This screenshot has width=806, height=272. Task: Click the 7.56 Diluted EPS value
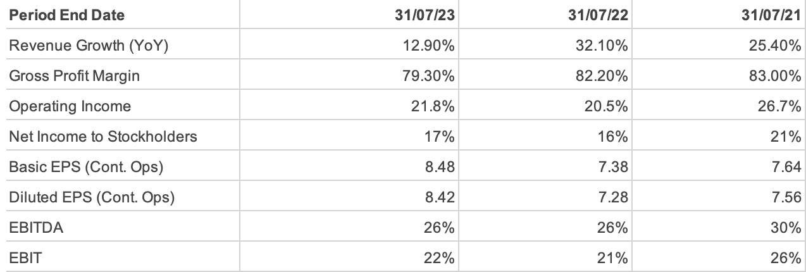788,197
